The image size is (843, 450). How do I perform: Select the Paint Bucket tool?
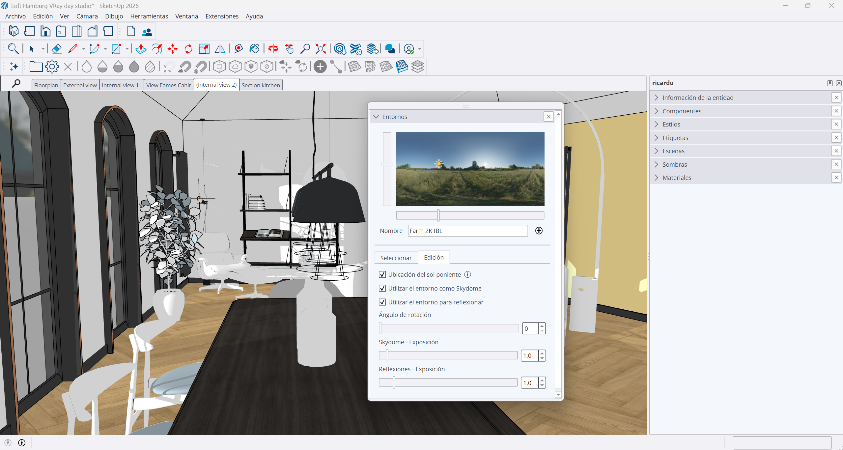point(254,49)
